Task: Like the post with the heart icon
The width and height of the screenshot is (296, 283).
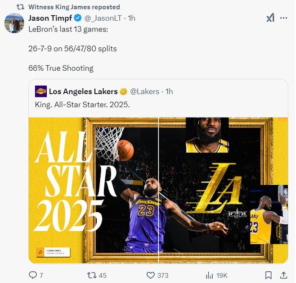Action: tap(151, 275)
